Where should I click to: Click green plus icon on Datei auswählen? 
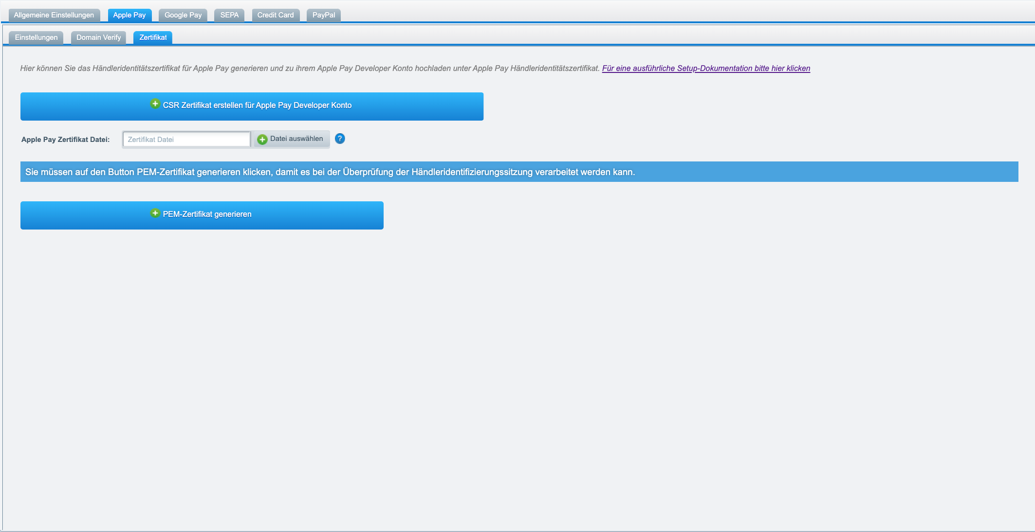pos(262,140)
